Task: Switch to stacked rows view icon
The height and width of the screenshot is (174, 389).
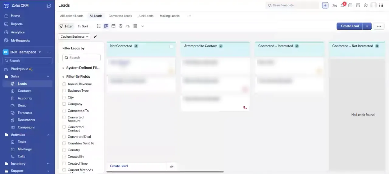Action: [x=135, y=26]
